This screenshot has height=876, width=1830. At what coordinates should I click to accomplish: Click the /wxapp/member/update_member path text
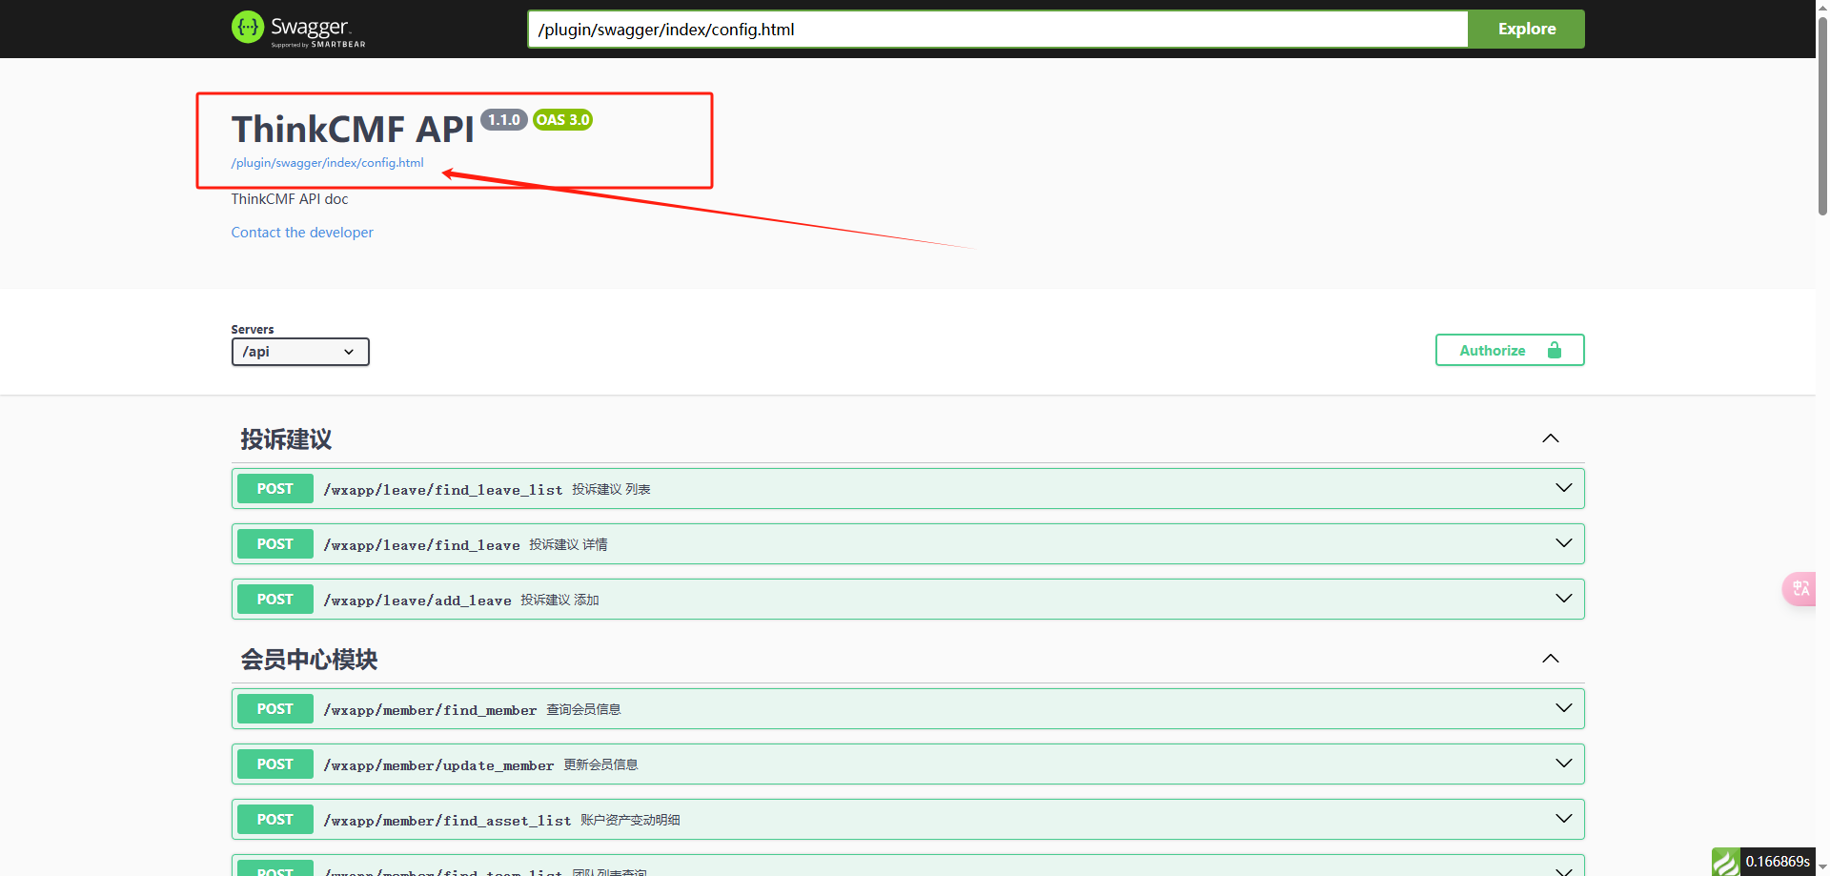point(438,765)
